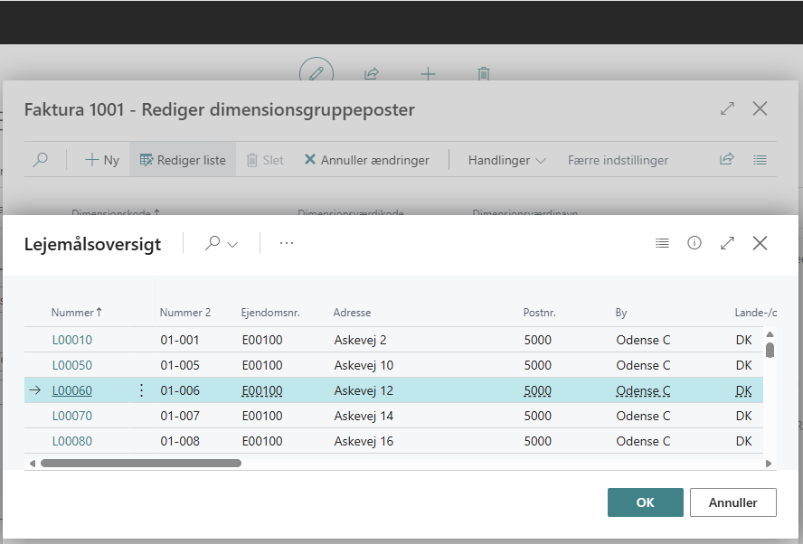Click the Postnr. column header

coord(539,312)
